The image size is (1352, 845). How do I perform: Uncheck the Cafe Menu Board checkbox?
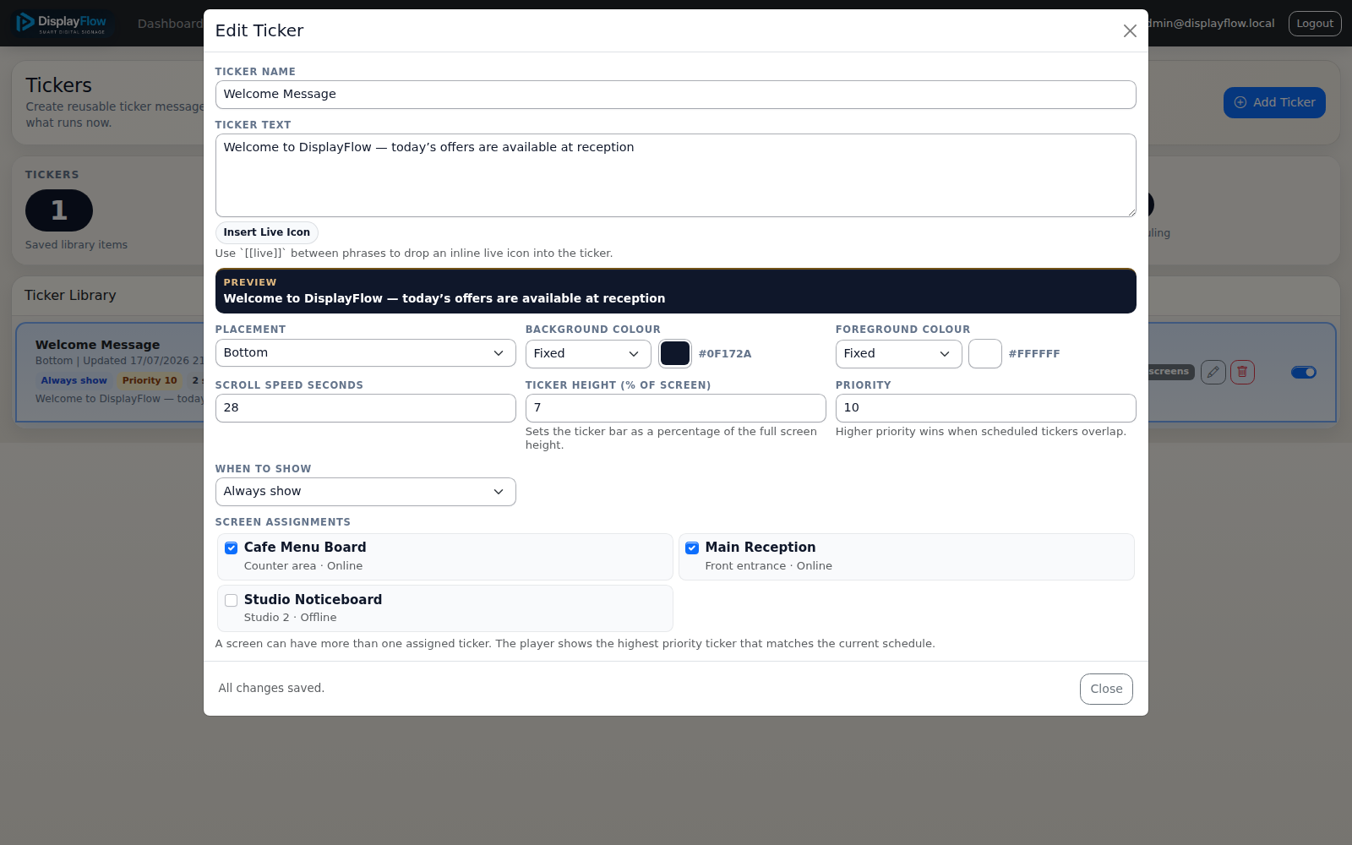231,548
